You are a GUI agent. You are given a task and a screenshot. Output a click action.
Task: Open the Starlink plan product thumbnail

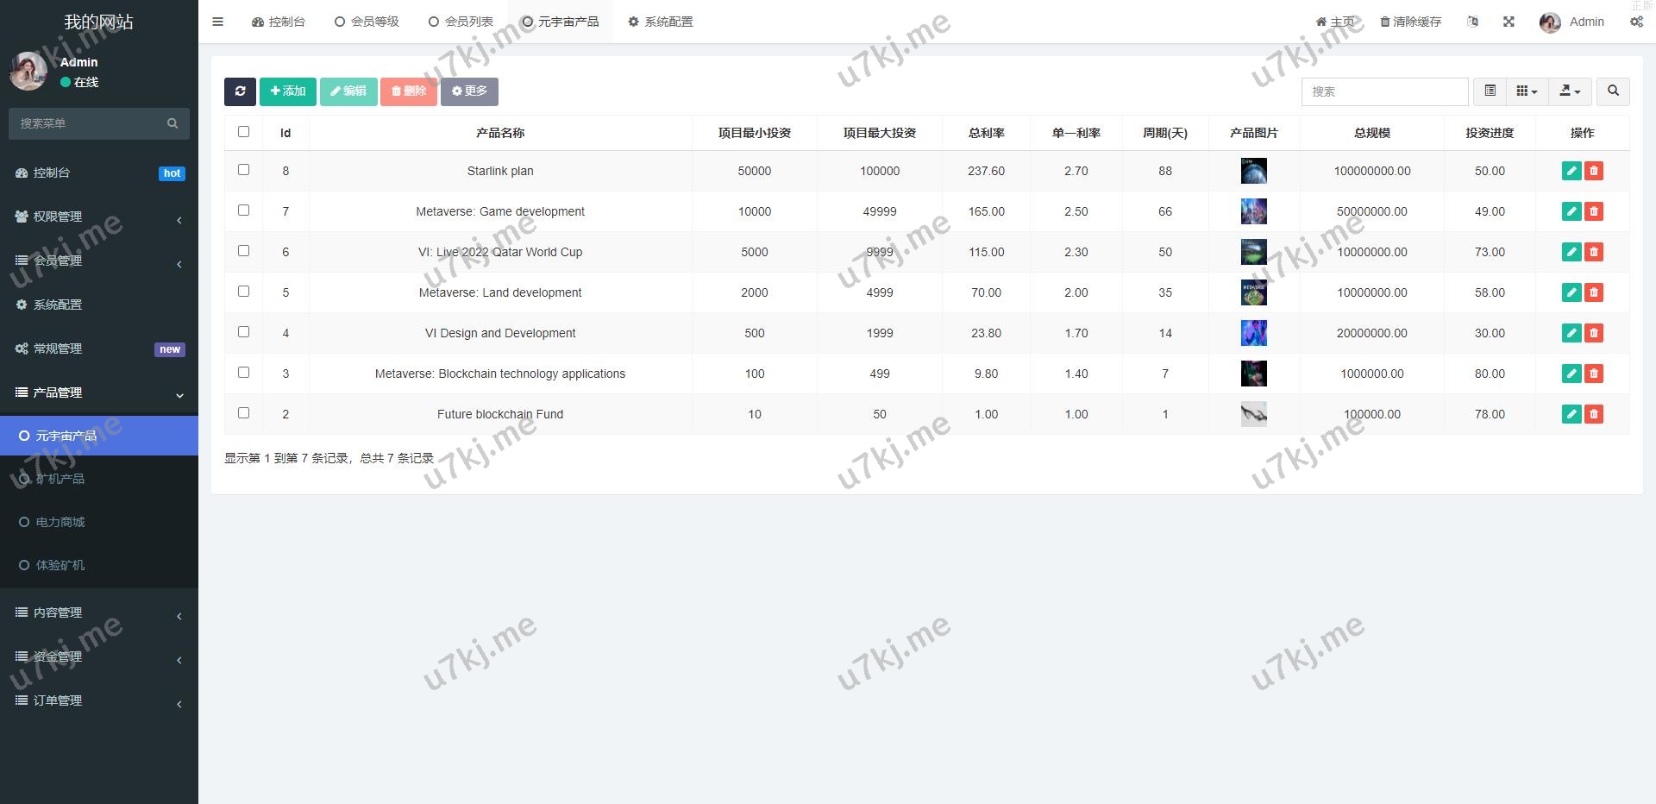tap(1253, 171)
